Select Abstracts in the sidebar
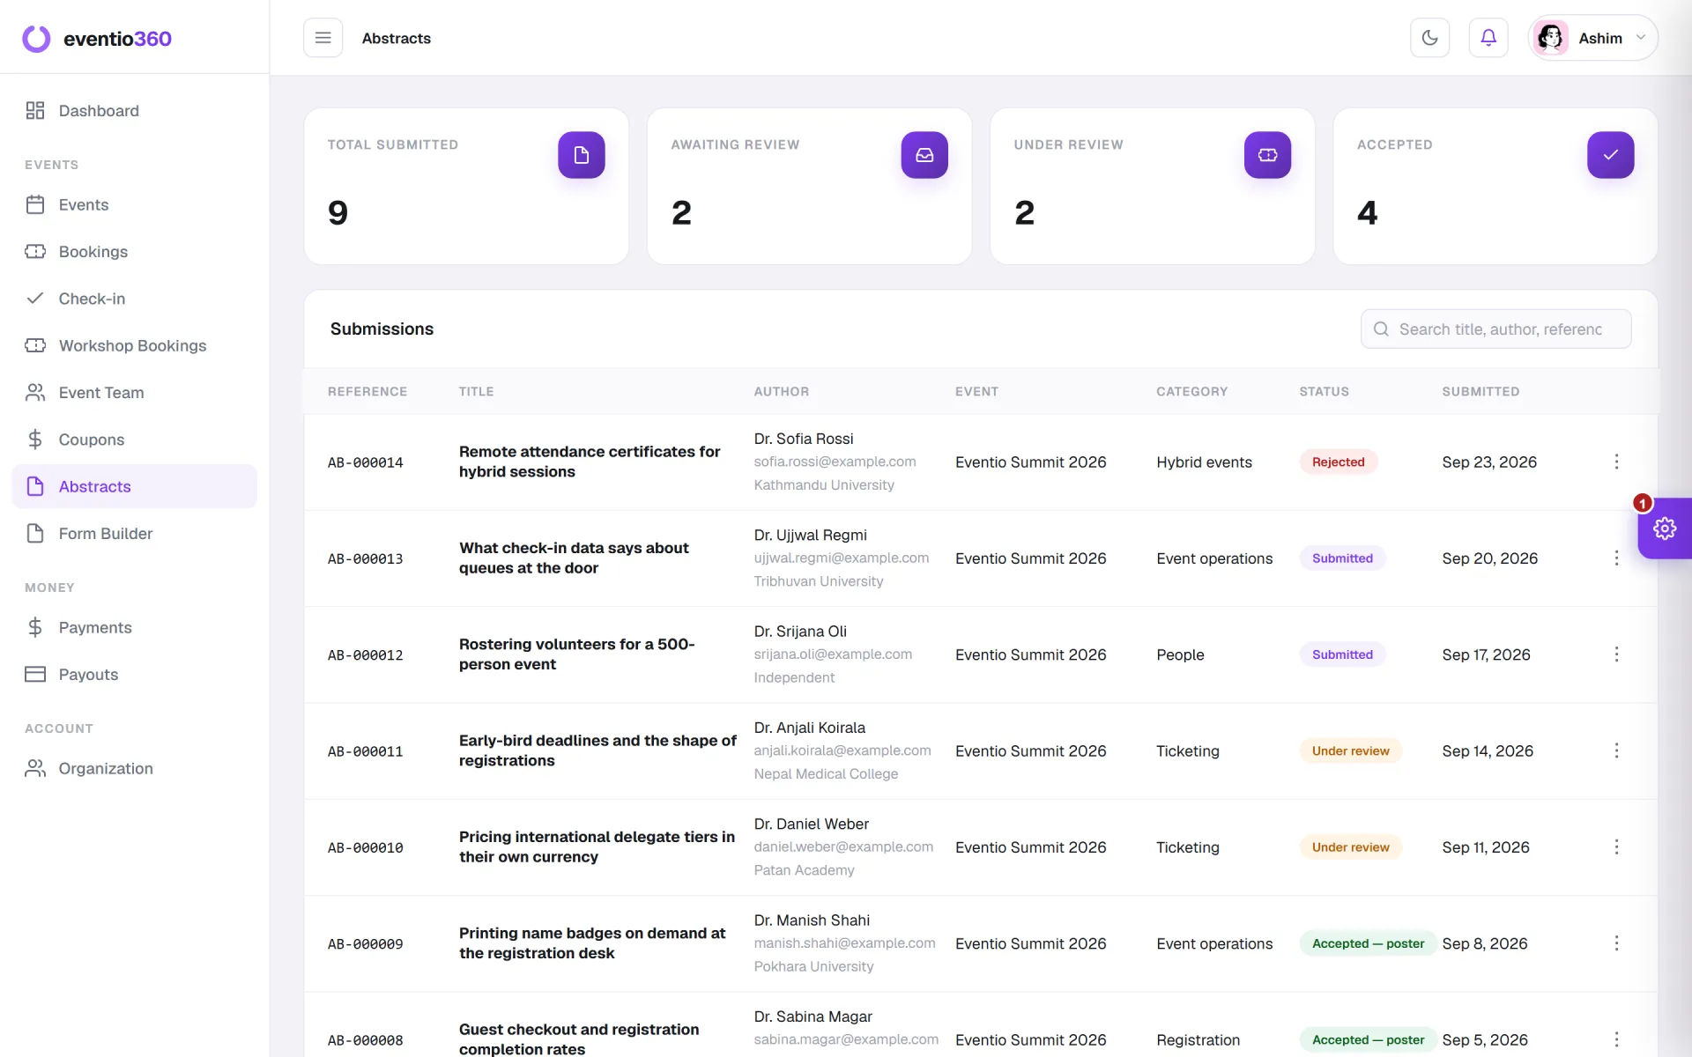The height and width of the screenshot is (1057, 1692). (135, 486)
